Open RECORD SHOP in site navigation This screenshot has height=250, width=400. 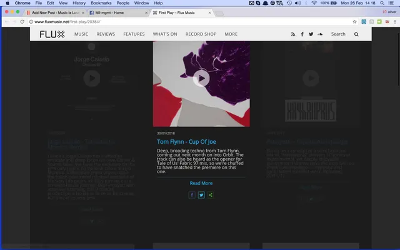[x=201, y=34]
